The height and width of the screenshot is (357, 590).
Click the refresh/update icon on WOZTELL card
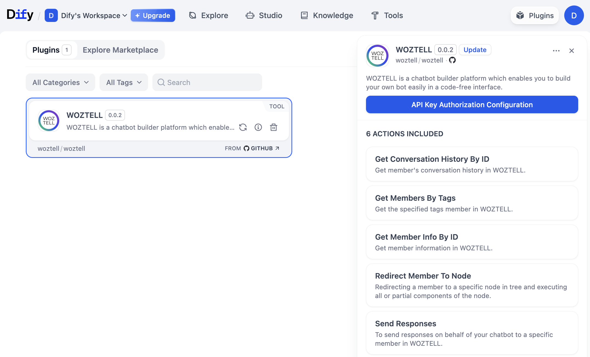point(243,127)
